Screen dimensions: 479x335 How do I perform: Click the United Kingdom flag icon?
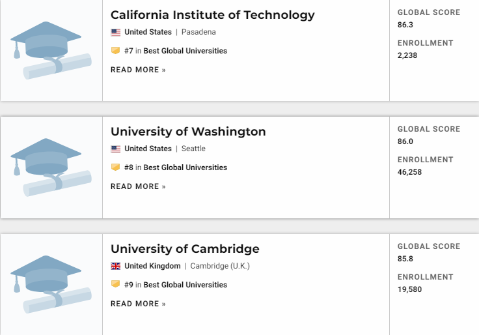[116, 266]
